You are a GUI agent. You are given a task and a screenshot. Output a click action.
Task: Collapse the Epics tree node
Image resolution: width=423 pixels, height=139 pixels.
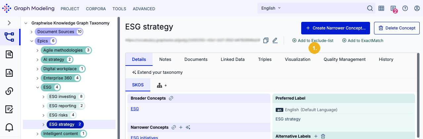(x=31, y=41)
